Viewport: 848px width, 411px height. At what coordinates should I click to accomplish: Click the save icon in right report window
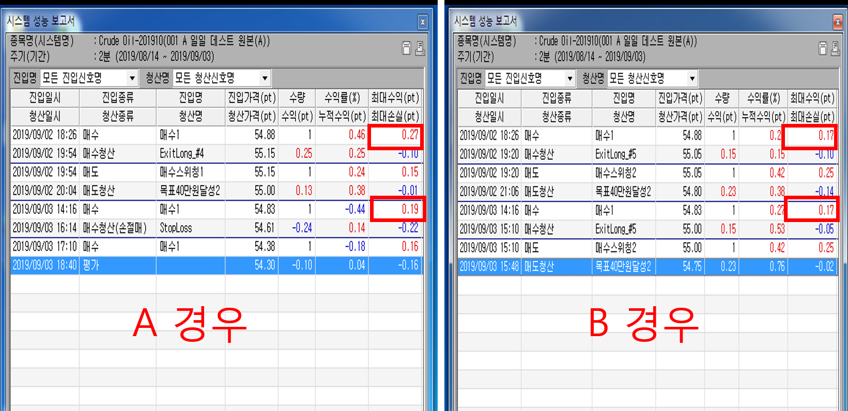click(823, 49)
